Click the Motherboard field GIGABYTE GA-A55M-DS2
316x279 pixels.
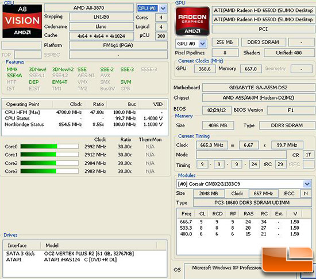click(x=259, y=88)
